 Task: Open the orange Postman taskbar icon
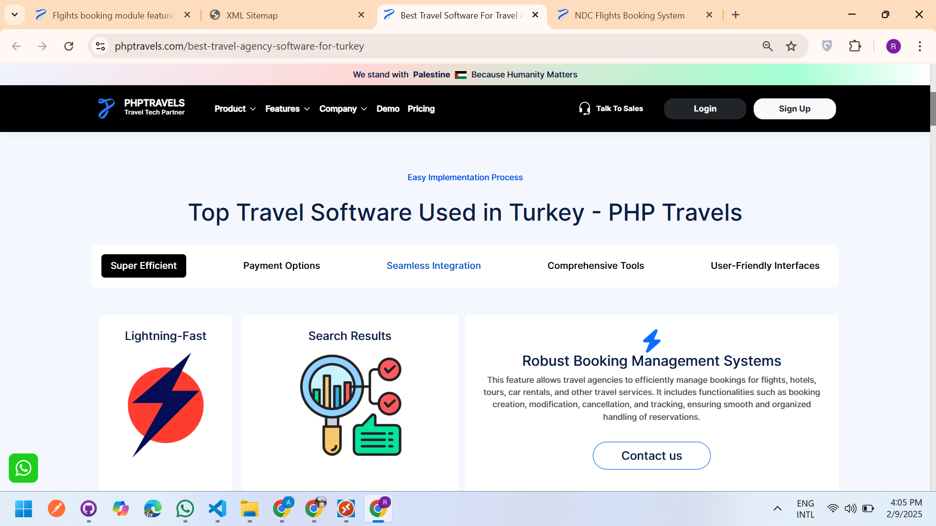click(57, 509)
